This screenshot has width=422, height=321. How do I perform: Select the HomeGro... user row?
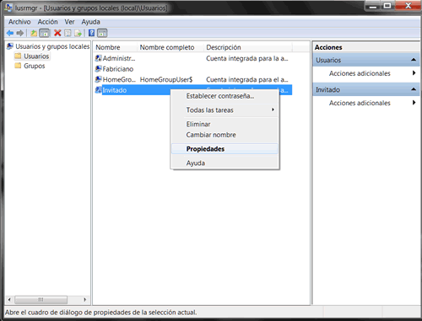(193, 79)
